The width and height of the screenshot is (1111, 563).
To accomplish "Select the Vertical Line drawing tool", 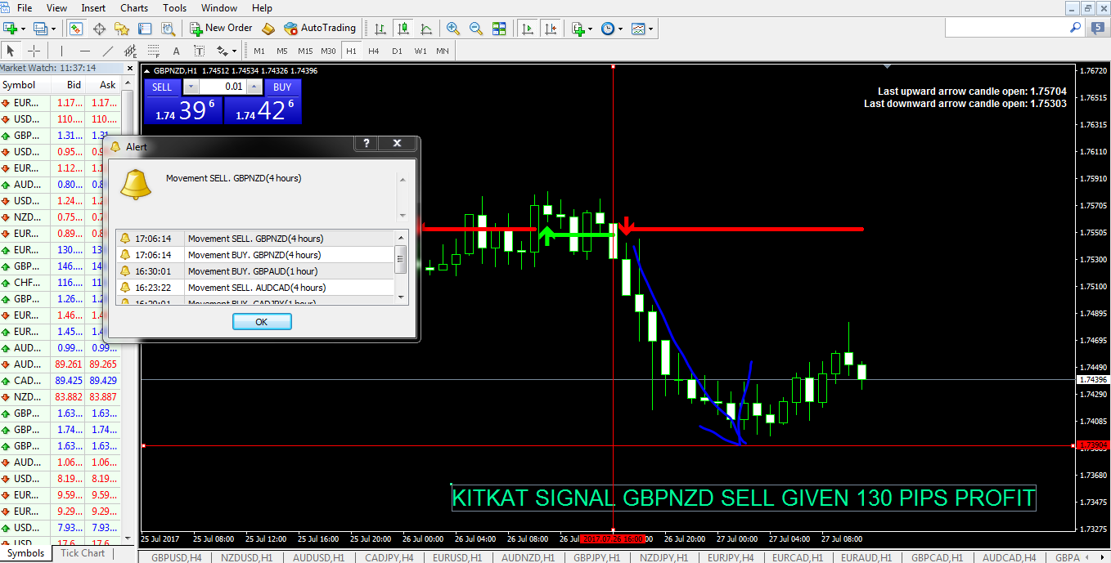I will coord(61,51).
